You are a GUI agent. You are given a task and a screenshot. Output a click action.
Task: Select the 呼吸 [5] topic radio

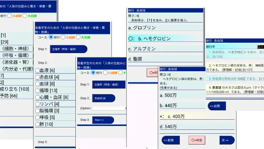pos(37,118)
